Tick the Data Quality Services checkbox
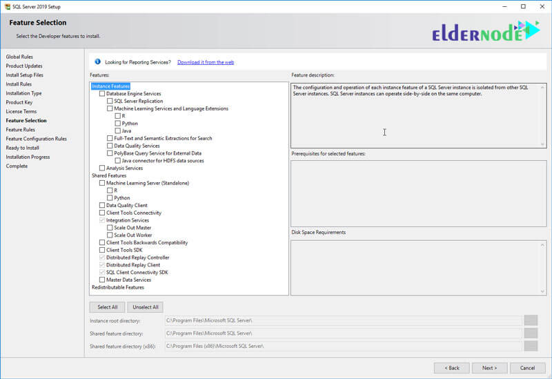The width and height of the screenshot is (552, 379). pyautogui.click(x=110, y=146)
